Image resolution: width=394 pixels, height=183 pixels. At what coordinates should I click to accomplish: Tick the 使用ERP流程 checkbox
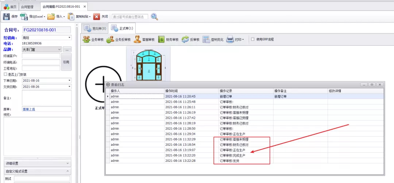coord(252,39)
